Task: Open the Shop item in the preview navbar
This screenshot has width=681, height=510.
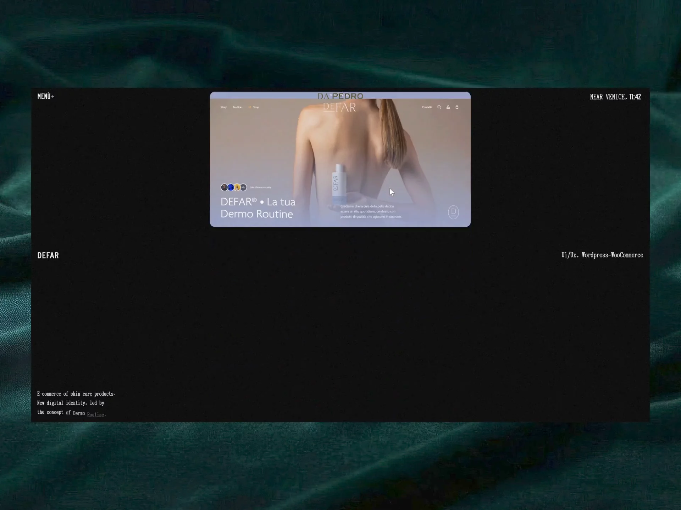Action: (x=254, y=107)
